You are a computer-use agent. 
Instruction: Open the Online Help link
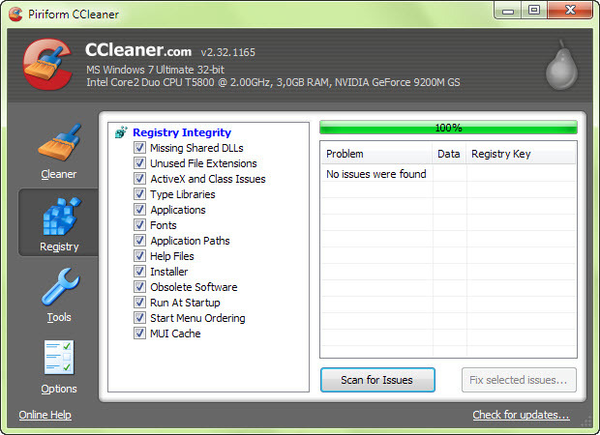pyautogui.click(x=45, y=415)
